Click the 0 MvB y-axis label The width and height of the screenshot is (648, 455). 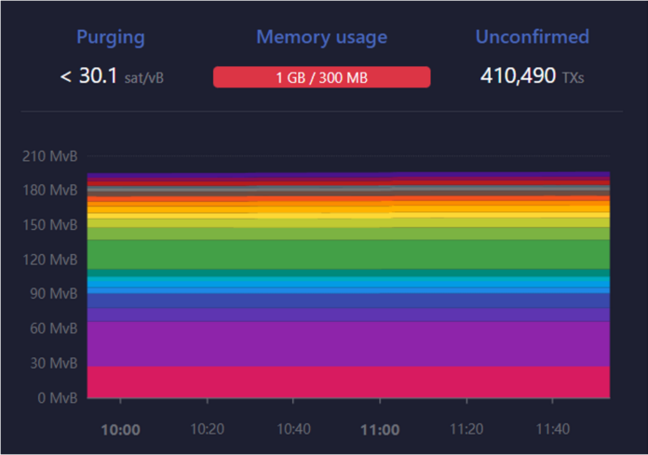pyautogui.click(x=55, y=397)
